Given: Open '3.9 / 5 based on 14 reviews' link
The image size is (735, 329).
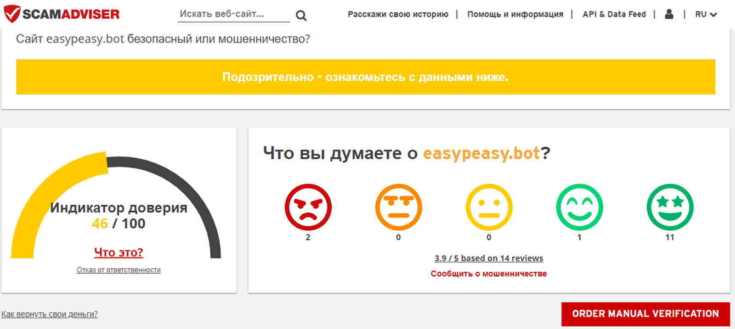Looking at the screenshot, I should pos(489,258).
